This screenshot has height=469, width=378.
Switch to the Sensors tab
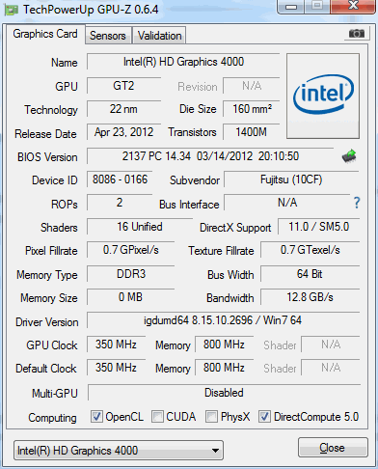[x=108, y=36]
